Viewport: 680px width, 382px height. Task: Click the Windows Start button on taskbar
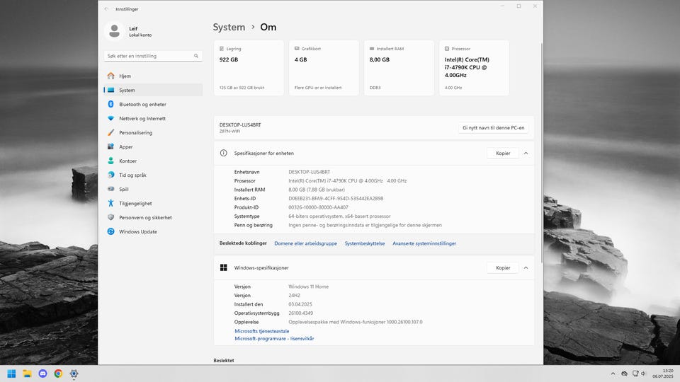(11, 374)
